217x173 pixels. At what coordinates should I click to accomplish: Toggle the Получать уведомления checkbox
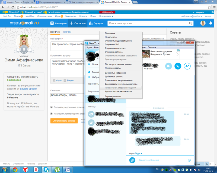tap(51, 107)
